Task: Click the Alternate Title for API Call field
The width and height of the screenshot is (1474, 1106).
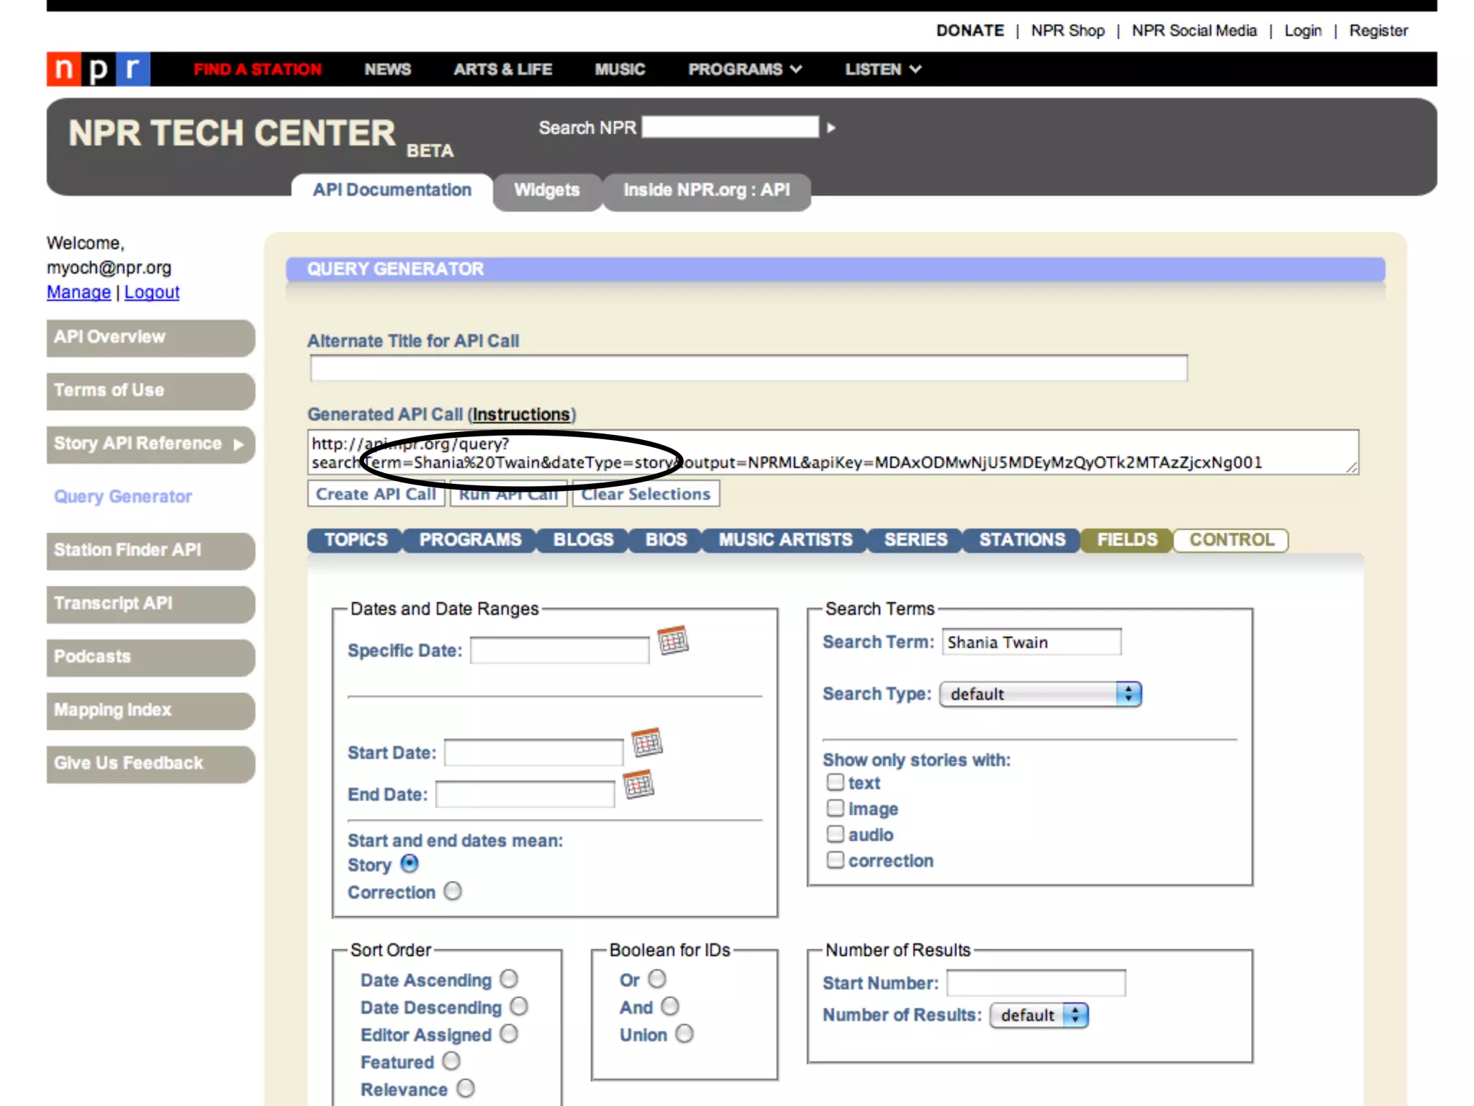Action: (749, 369)
